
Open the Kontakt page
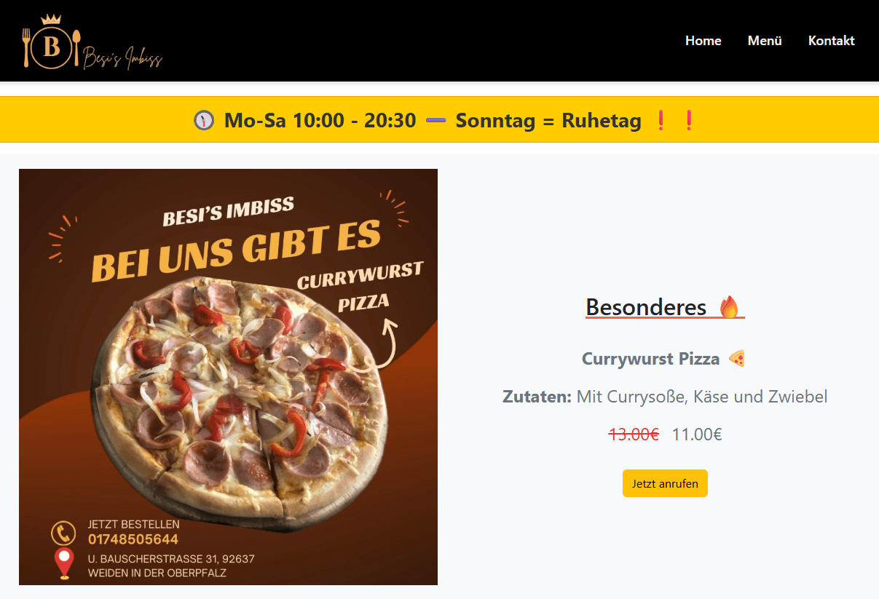[x=831, y=41]
